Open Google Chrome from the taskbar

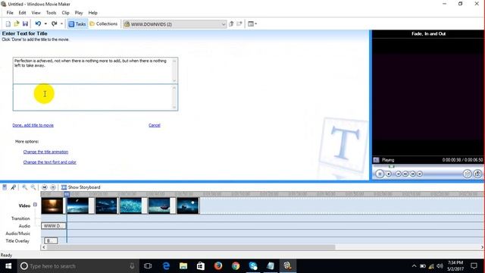[236, 266]
